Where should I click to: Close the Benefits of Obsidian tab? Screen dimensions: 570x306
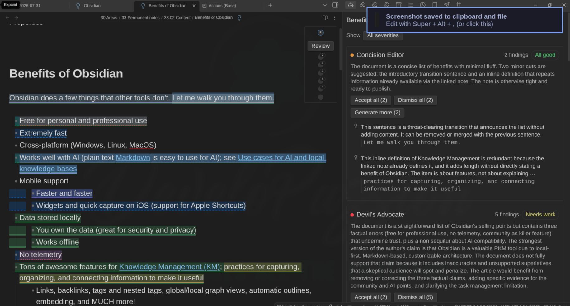coord(194,6)
